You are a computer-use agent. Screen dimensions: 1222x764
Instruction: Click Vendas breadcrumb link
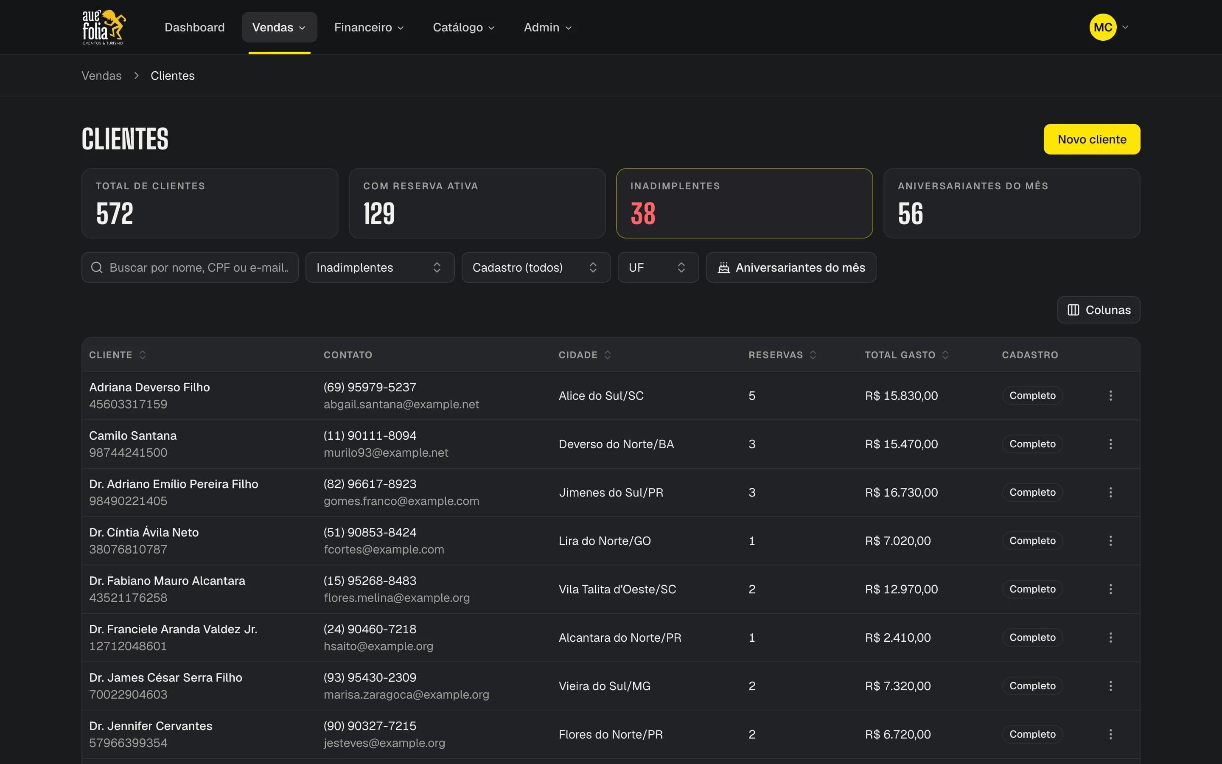pyautogui.click(x=101, y=76)
